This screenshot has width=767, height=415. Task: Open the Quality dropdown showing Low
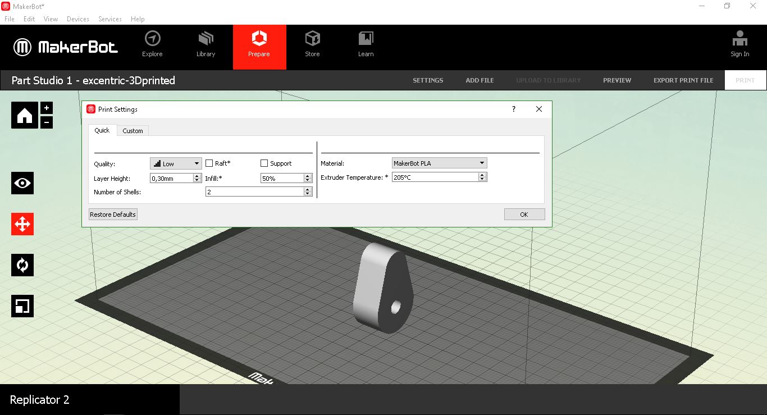click(x=176, y=163)
